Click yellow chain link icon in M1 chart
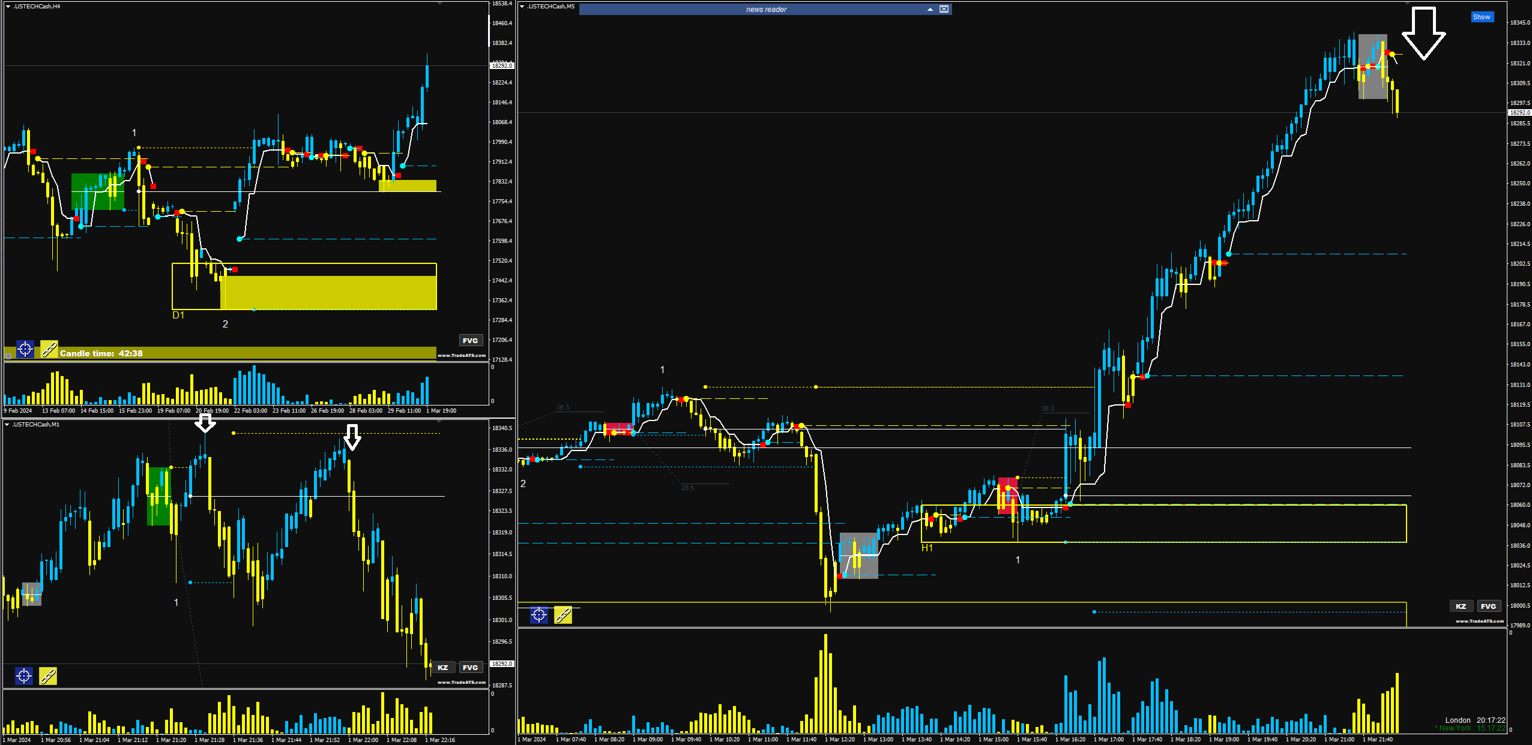The image size is (1532, 745). click(48, 676)
